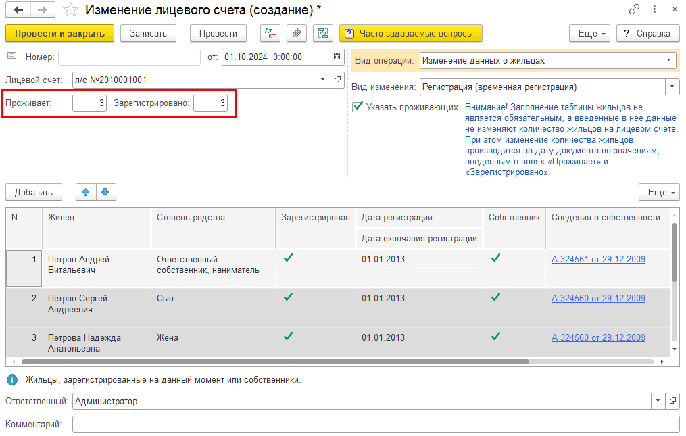Toggle Зарегистрирован checkmark for Петров Андрей Витальевич
The width and height of the screenshot is (686, 436).
288,258
